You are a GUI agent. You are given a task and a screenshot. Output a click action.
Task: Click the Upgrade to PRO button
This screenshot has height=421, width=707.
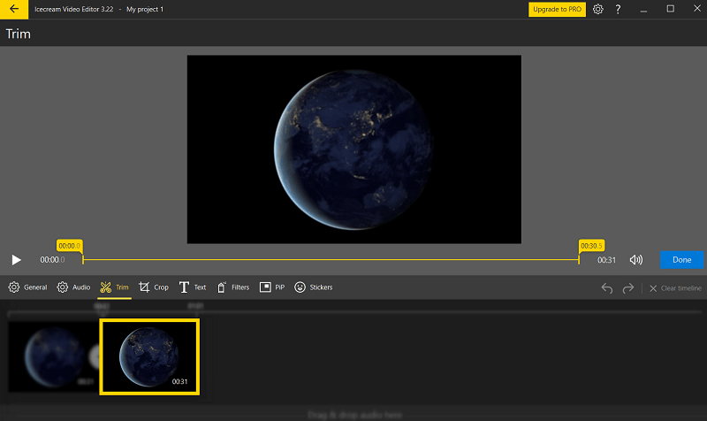557,9
